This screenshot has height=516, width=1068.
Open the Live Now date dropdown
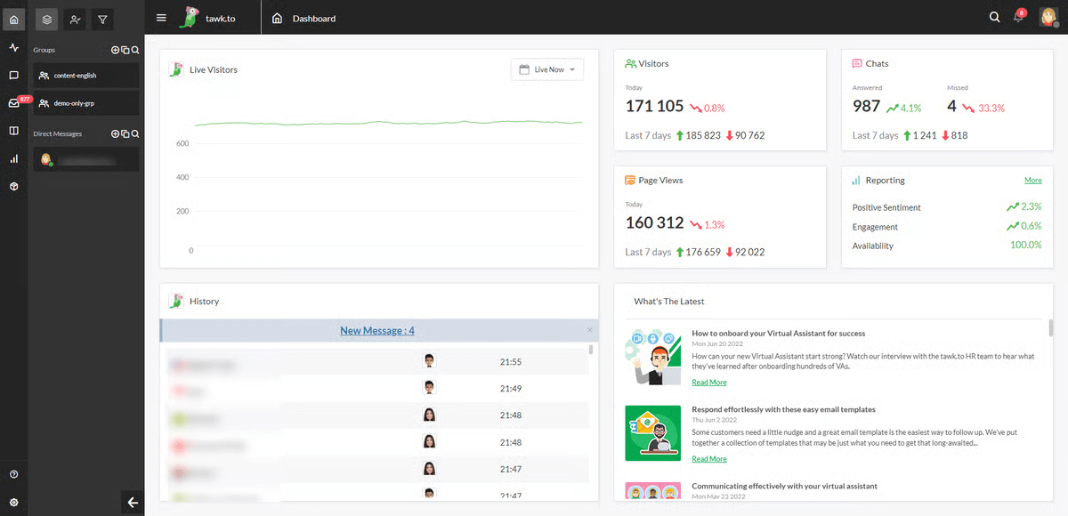coord(546,69)
